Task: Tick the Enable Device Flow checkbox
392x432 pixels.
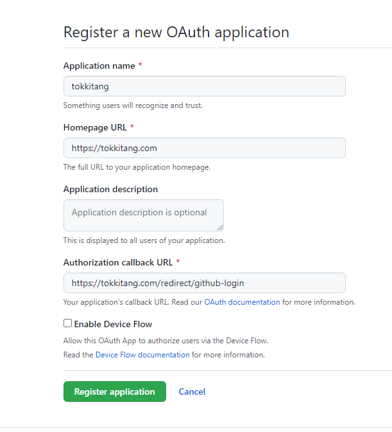Action: point(67,324)
